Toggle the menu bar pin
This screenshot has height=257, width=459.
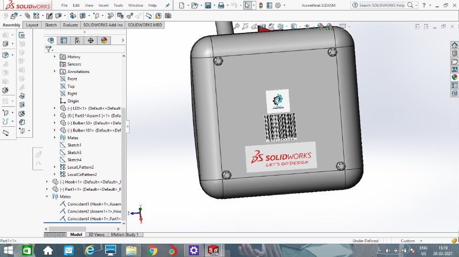click(167, 5)
